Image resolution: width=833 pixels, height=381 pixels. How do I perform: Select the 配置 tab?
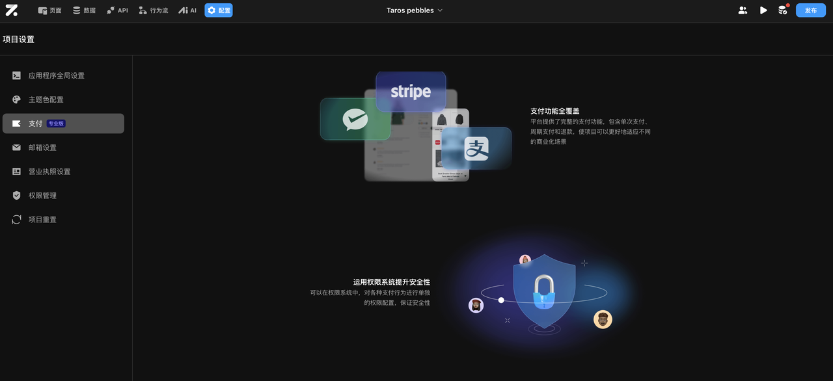(219, 10)
